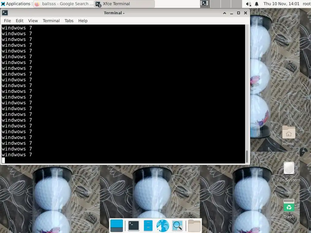Open the File menu in Terminal
Image resolution: width=311 pixels, height=233 pixels.
point(7,21)
